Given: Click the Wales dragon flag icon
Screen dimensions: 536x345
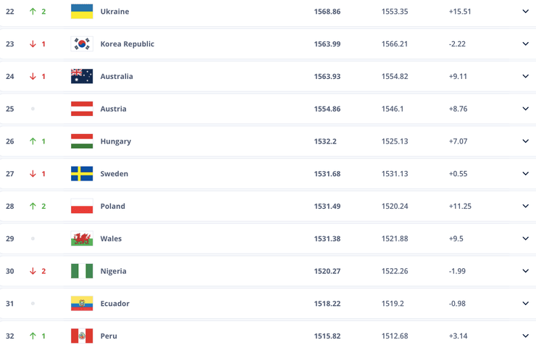Looking at the screenshot, I should [x=82, y=238].
